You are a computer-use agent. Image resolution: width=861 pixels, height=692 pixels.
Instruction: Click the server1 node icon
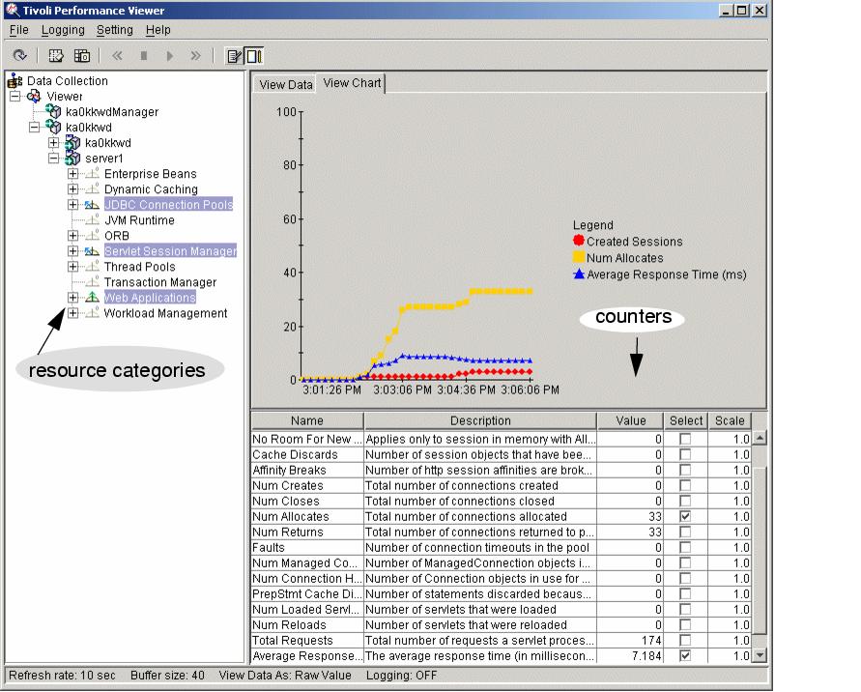(x=72, y=159)
